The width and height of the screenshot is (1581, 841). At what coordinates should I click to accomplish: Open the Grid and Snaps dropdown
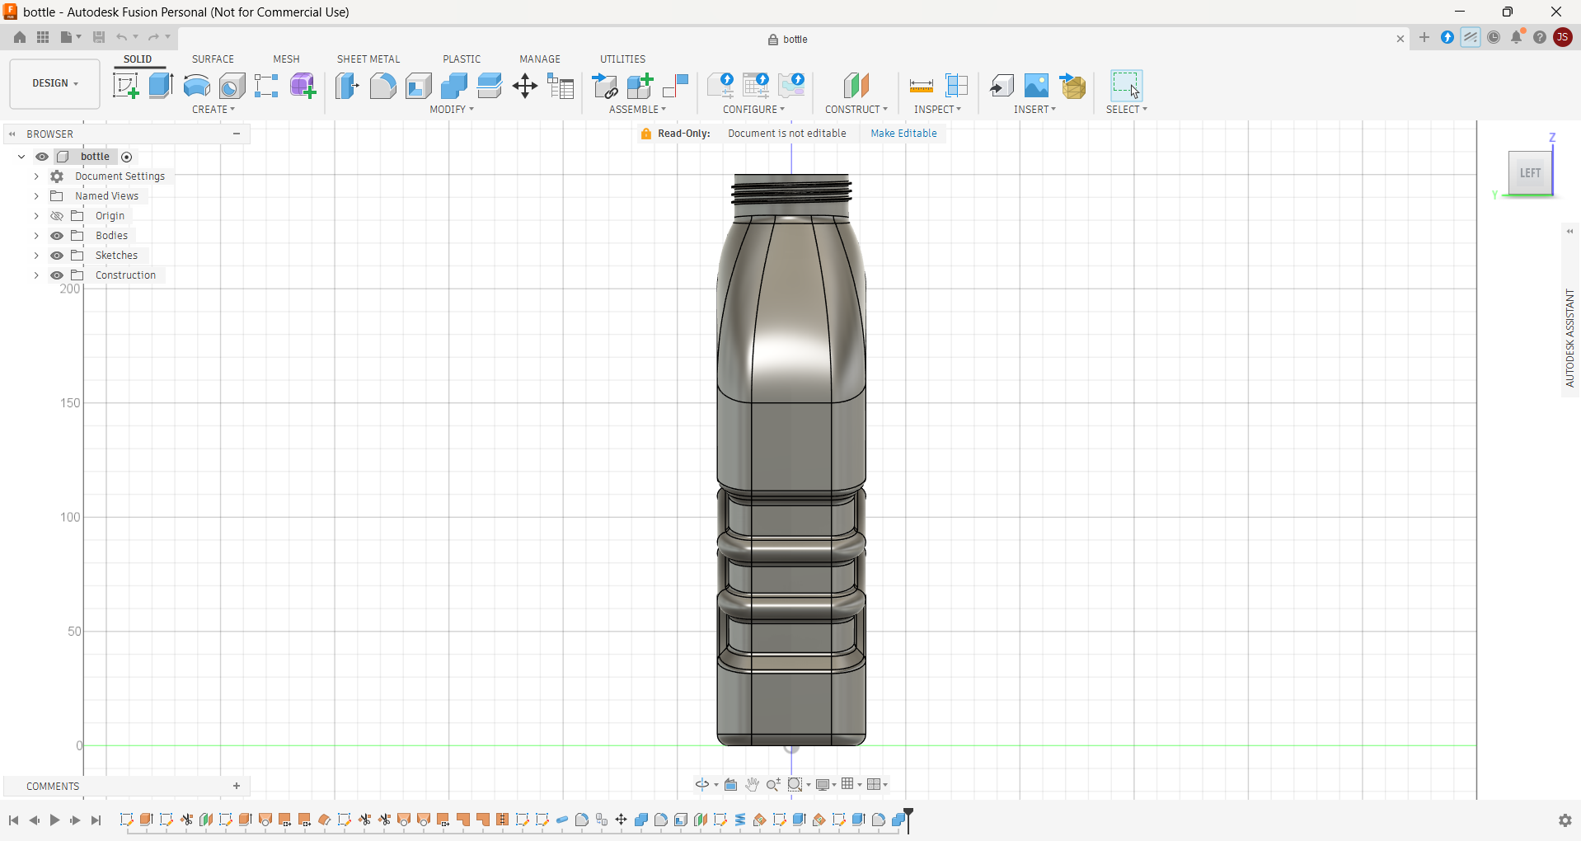click(851, 784)
